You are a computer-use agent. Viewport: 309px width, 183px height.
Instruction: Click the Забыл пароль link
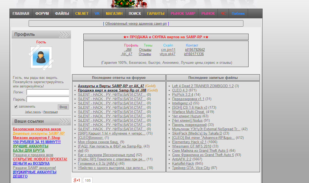(x=33, y=112)
